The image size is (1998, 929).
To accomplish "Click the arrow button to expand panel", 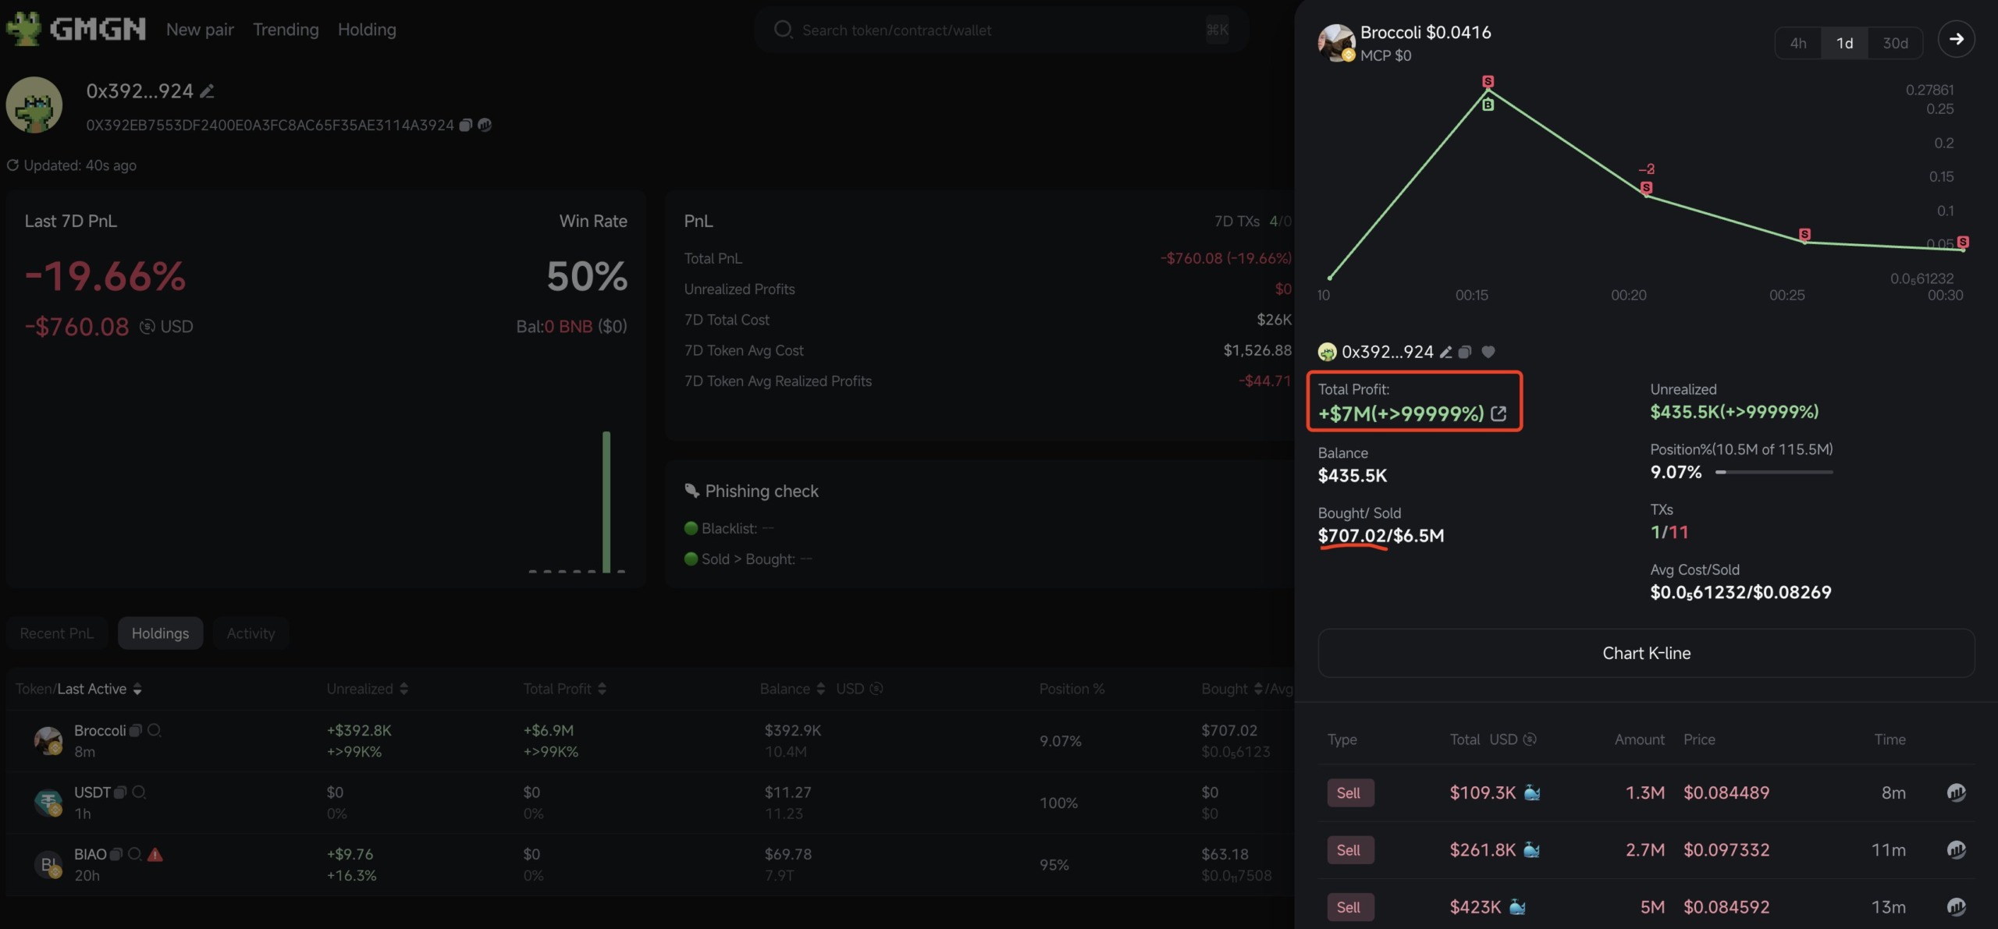I will click(1956, 39).
